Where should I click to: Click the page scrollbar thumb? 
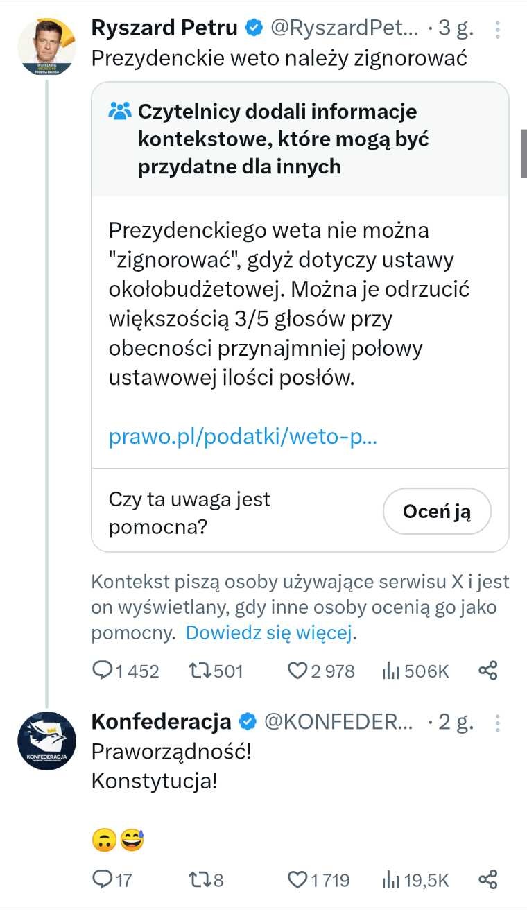pyautogui.click(x=524, y=153)
